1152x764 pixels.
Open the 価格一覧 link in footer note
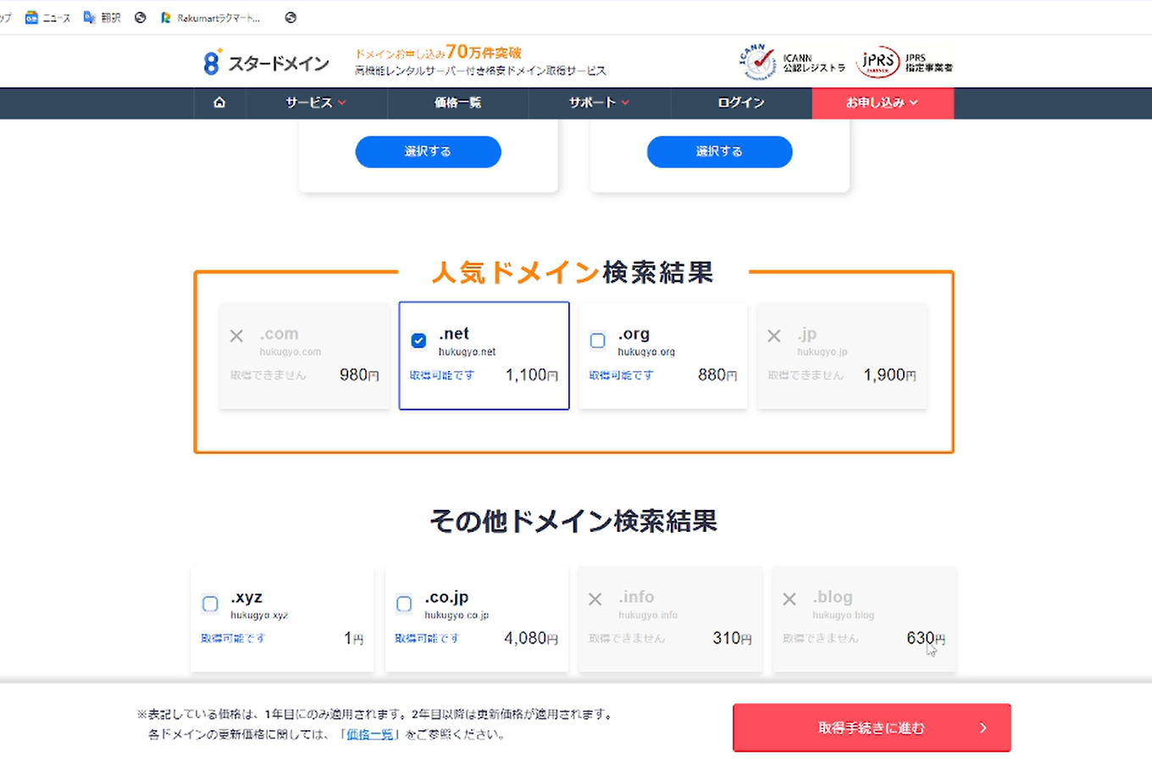370,734
